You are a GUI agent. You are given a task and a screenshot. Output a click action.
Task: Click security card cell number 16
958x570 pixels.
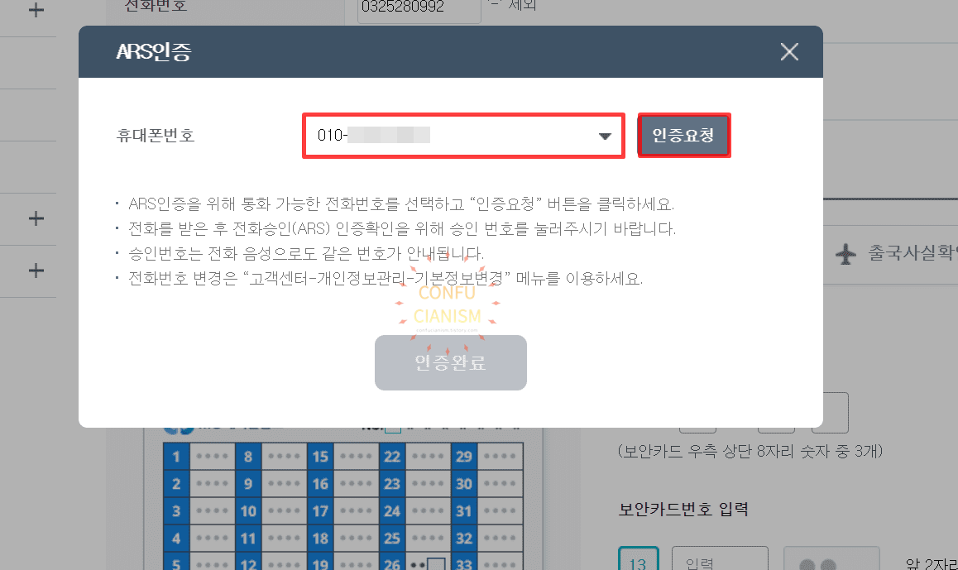(320, 484)
